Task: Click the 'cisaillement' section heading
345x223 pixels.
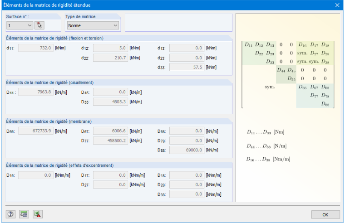Action: (50, 82)
